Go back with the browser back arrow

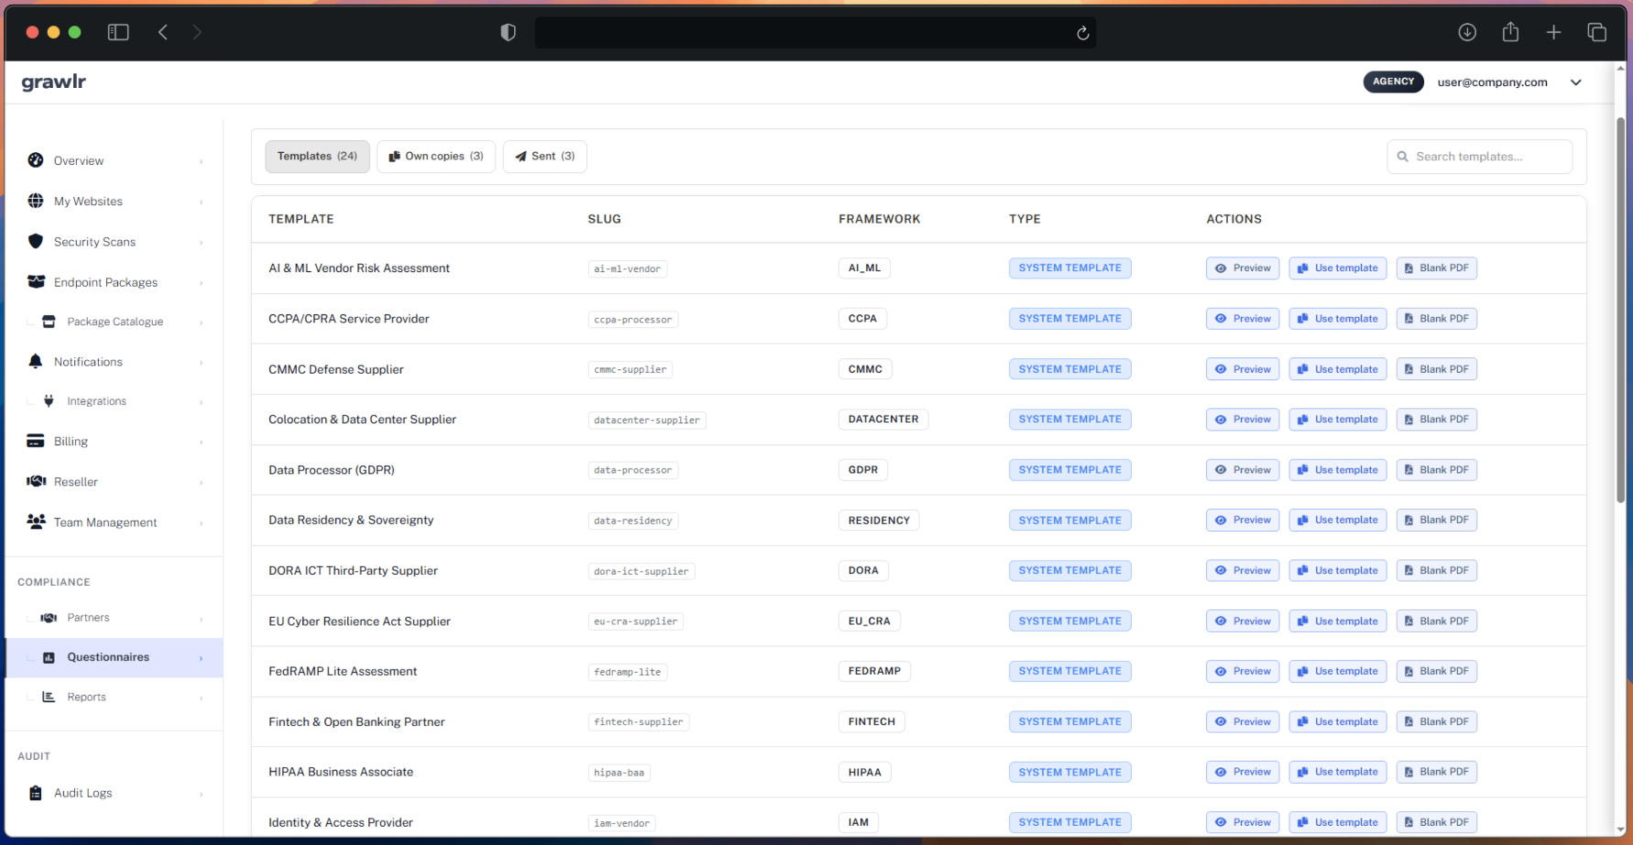(163, 32)
